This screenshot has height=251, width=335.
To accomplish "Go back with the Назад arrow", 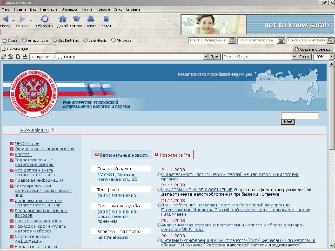I will point(5,19).
